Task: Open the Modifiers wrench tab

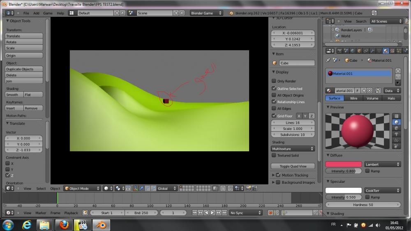Action: click(x=372, y=51)
